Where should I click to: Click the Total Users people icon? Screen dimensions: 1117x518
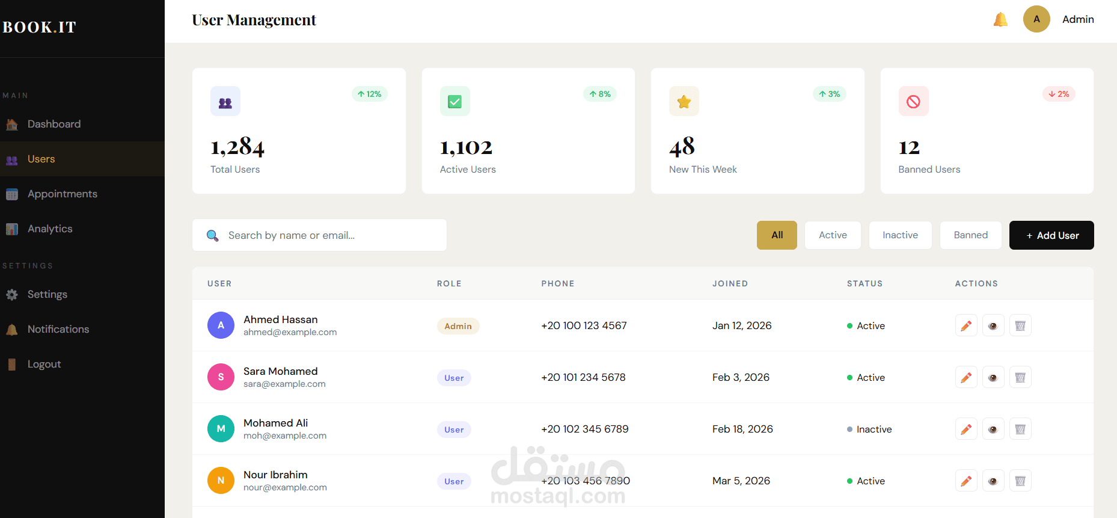[x=225, y=101]
